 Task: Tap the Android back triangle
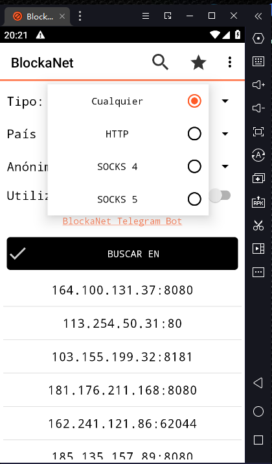pos(258,383)
